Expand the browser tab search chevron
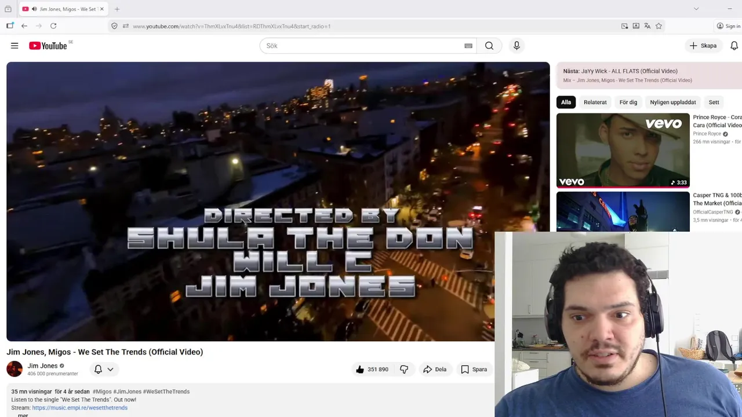This screenshot has width=742, height=417. (x=696, y=9)
